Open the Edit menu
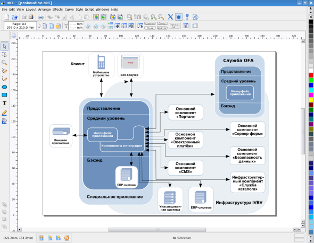 [12, 10]
